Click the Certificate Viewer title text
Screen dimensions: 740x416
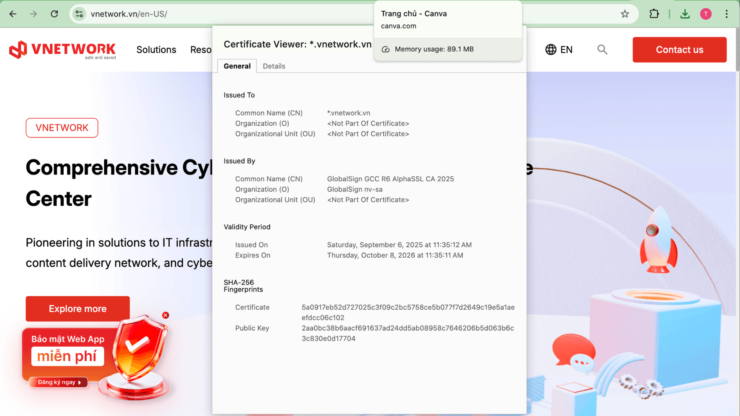coord(298,44)
